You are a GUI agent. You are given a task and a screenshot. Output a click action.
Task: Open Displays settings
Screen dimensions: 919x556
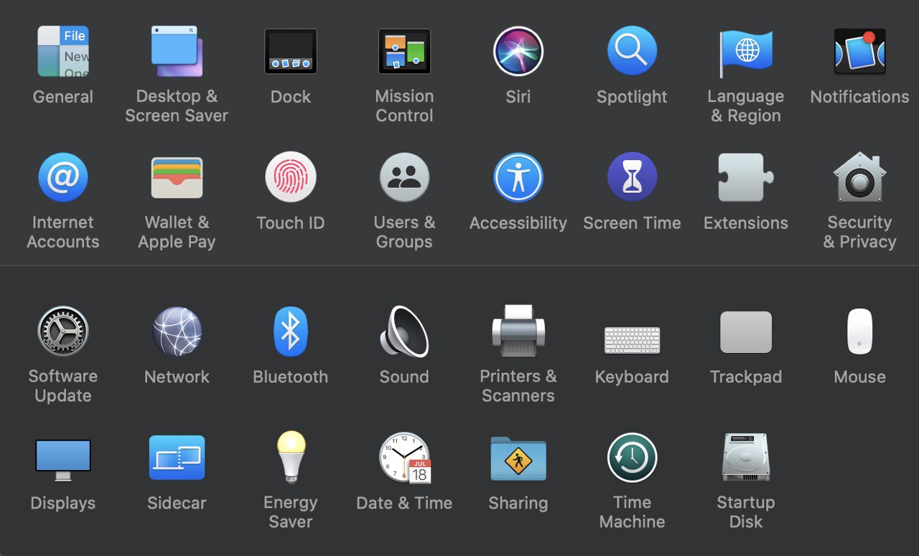pos(63,460)
